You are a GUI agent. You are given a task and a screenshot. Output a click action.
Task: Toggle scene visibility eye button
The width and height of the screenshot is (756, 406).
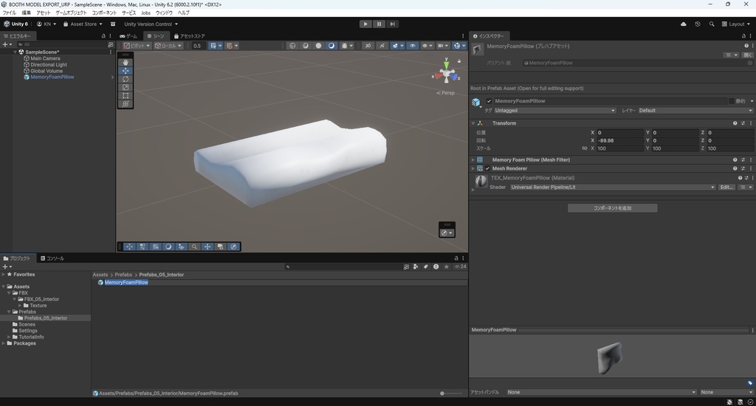tap(412, 46)
